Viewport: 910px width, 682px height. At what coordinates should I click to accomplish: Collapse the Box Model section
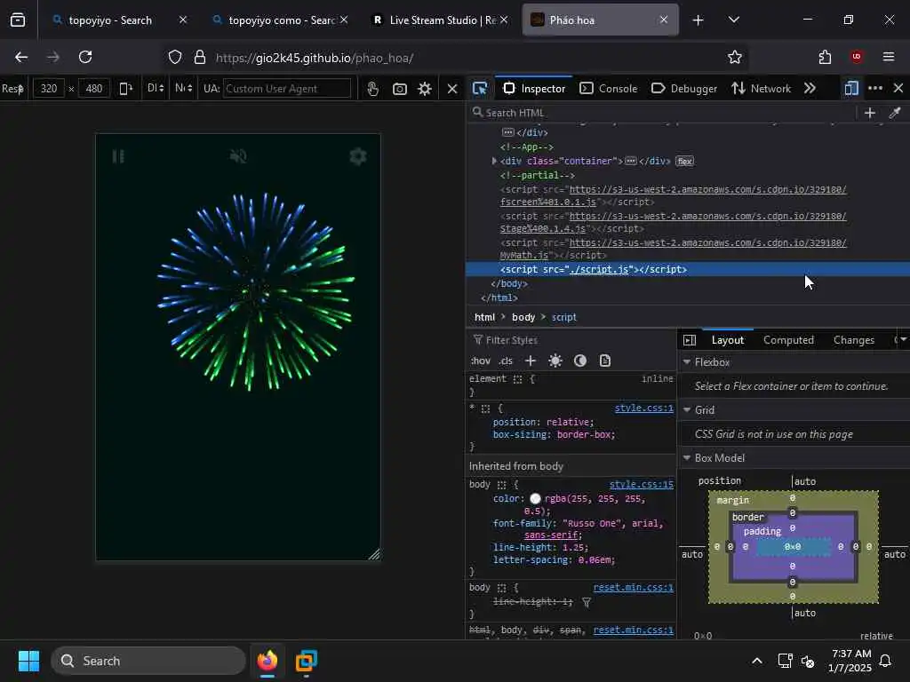click(x=687, y=458)
